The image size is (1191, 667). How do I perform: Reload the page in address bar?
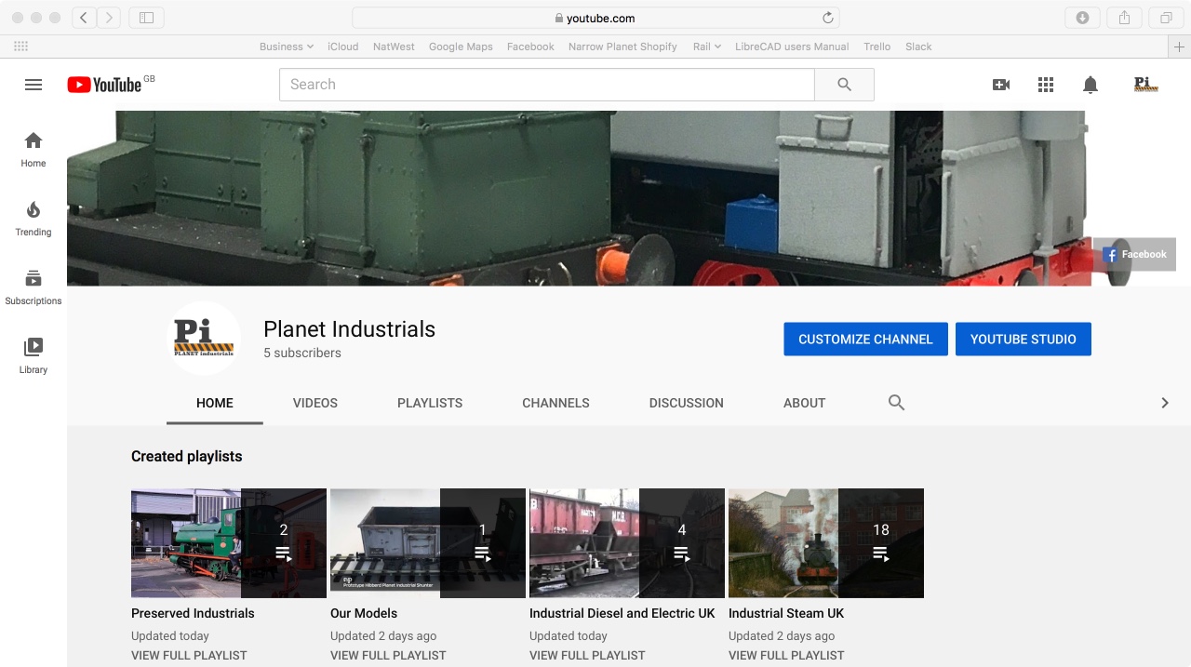click(827, 18)
